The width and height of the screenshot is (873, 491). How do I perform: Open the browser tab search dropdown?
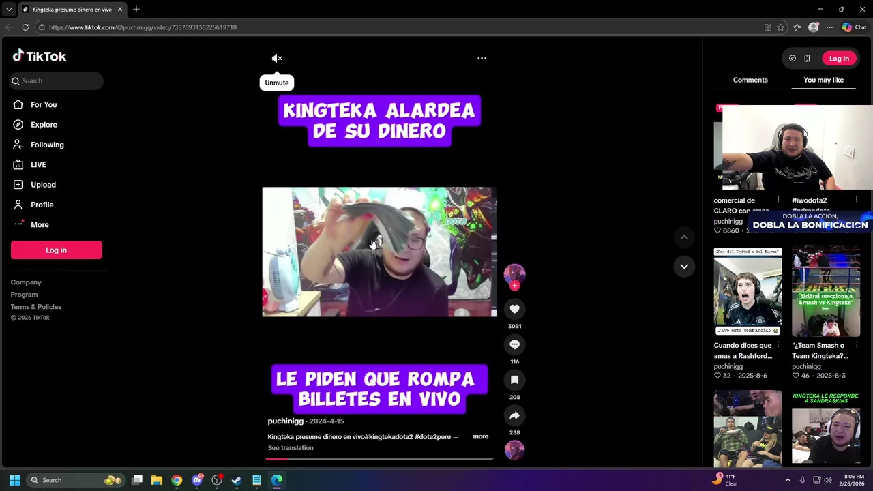pyautogui.click(x=8, y=10)
